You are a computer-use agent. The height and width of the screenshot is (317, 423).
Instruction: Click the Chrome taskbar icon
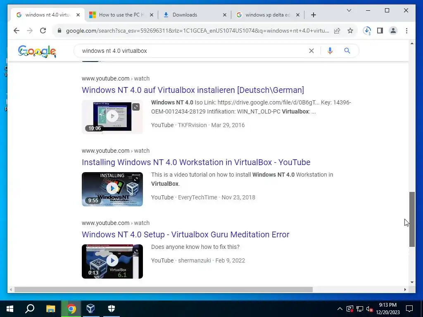[x=71, y=309]
